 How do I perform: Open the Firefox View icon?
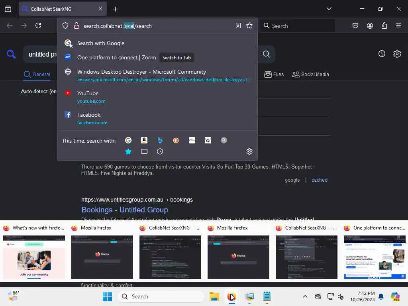pos(8,9)
